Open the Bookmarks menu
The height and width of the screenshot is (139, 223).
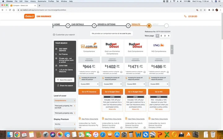tap(42, 1)
